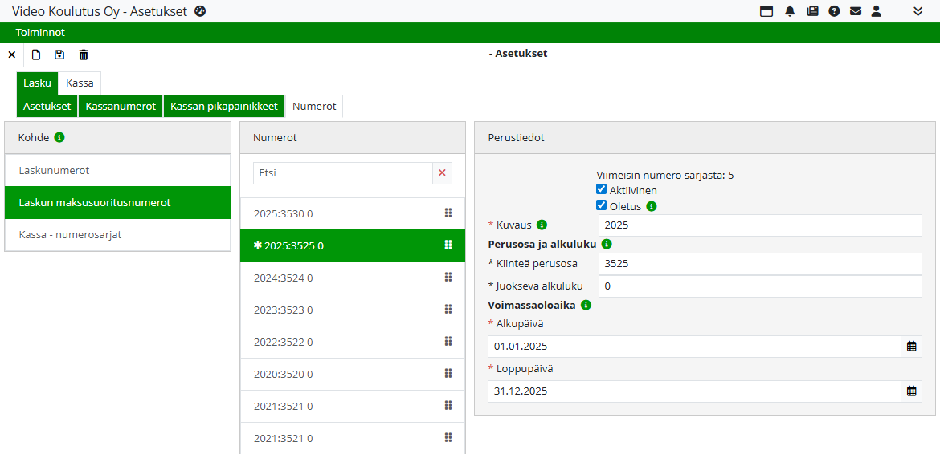This screenshot has width=940, height=454.
Task: Click the save (floppy disk) icon
Action: (x=59, y=55)
